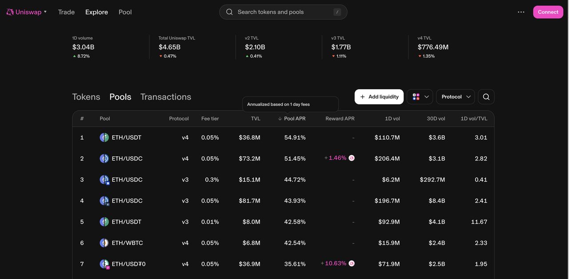
Task: Sort the table by TVL column header
Action: (256, 119)
